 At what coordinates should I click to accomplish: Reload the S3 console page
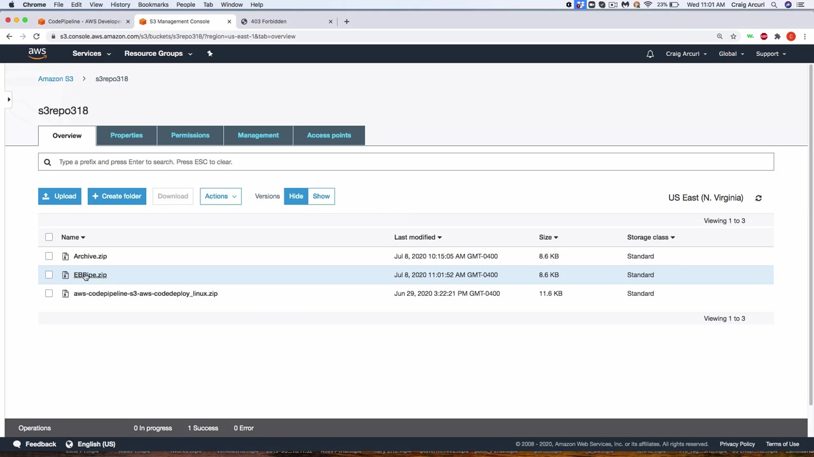click(x=36, y=36)
